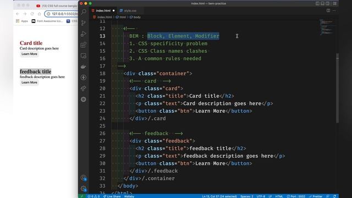This screenshot has width=352, height=198.
Task: Click the div class="card" line of code
Action: [x=156, y=89]
